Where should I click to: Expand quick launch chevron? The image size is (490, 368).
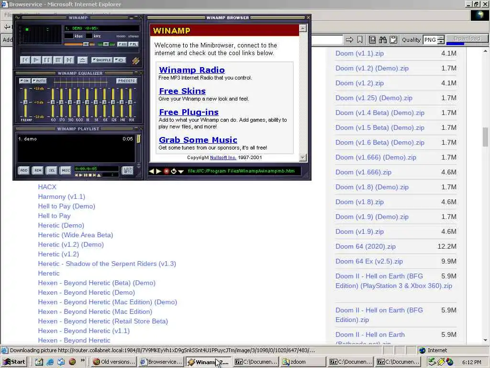[82, 360]
